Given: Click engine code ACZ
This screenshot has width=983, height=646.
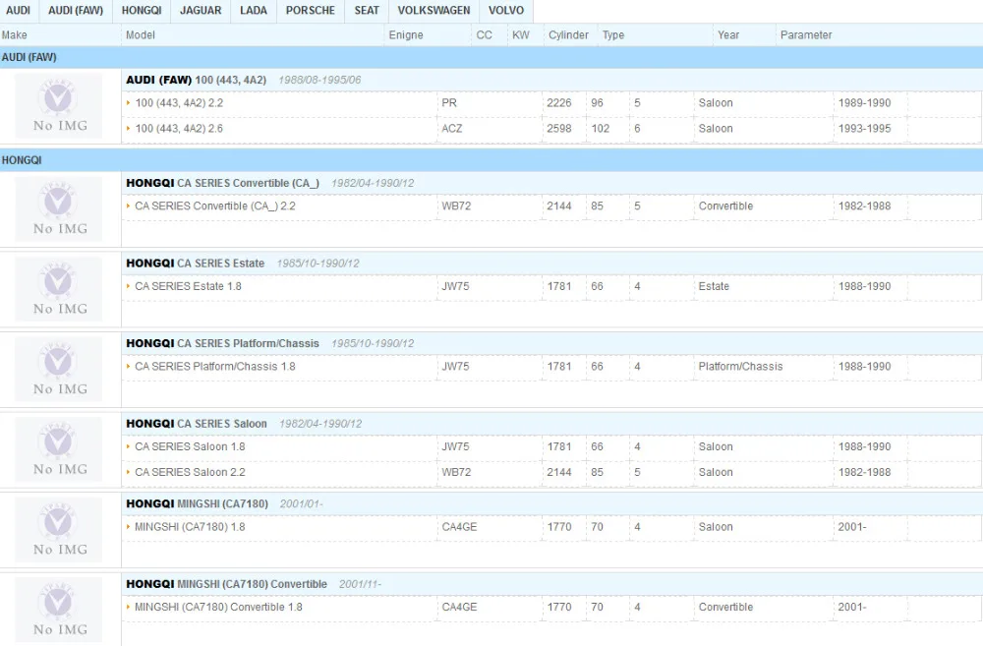Looking at the screenshot, I should [x=451, y=129].
